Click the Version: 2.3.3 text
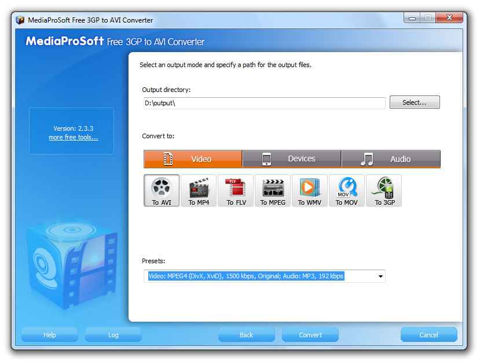480x361 pixels. (74, 128)
